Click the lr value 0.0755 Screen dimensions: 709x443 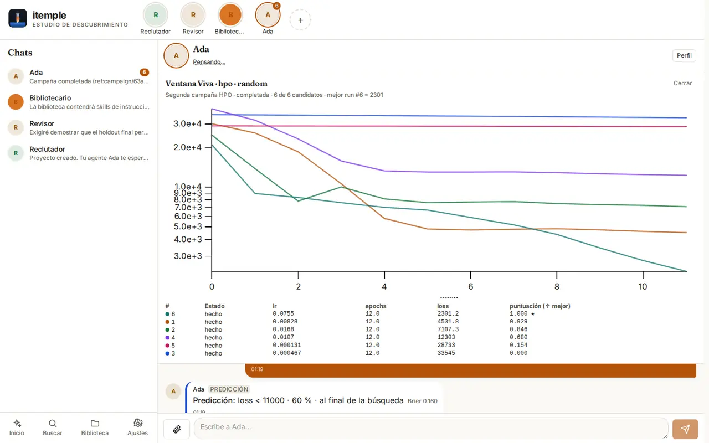tap(283, 314)
